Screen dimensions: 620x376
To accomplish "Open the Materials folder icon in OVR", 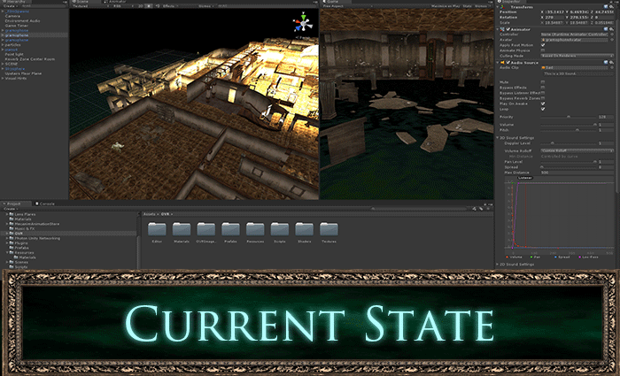I will (x=181, y=228).
